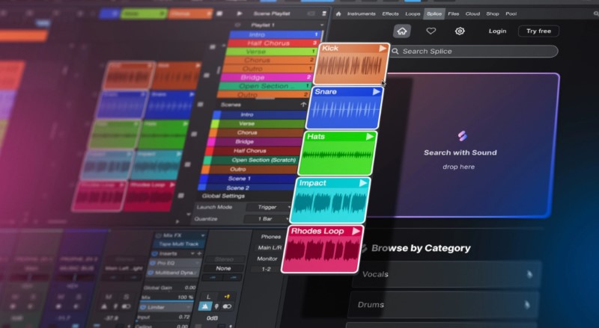
Task: Select the Splice tab
Action: coord(434,13)
